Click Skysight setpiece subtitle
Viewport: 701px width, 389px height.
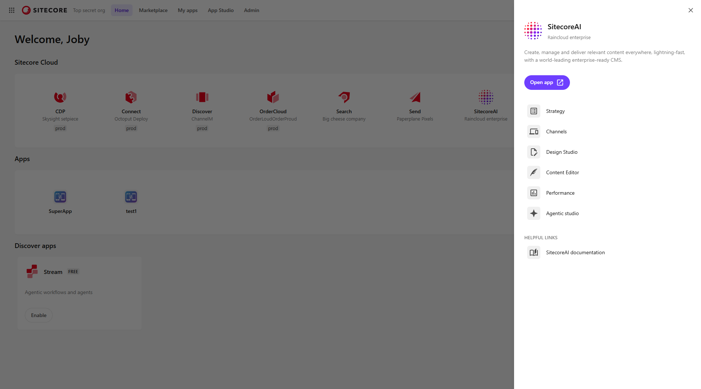pyautogui.click(x=60, y=119)
